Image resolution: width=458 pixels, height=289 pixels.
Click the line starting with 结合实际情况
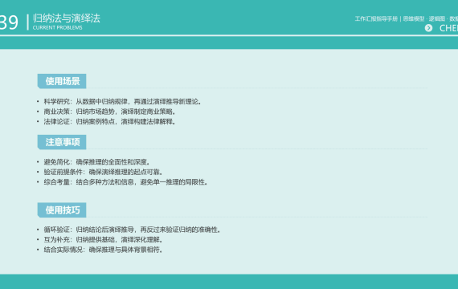click(104, 250)
